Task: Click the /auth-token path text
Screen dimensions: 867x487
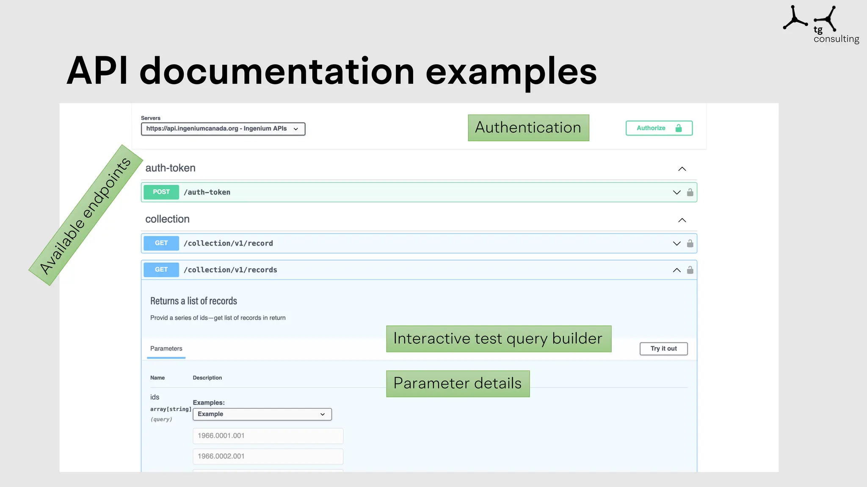Action: tap(207, 192)
